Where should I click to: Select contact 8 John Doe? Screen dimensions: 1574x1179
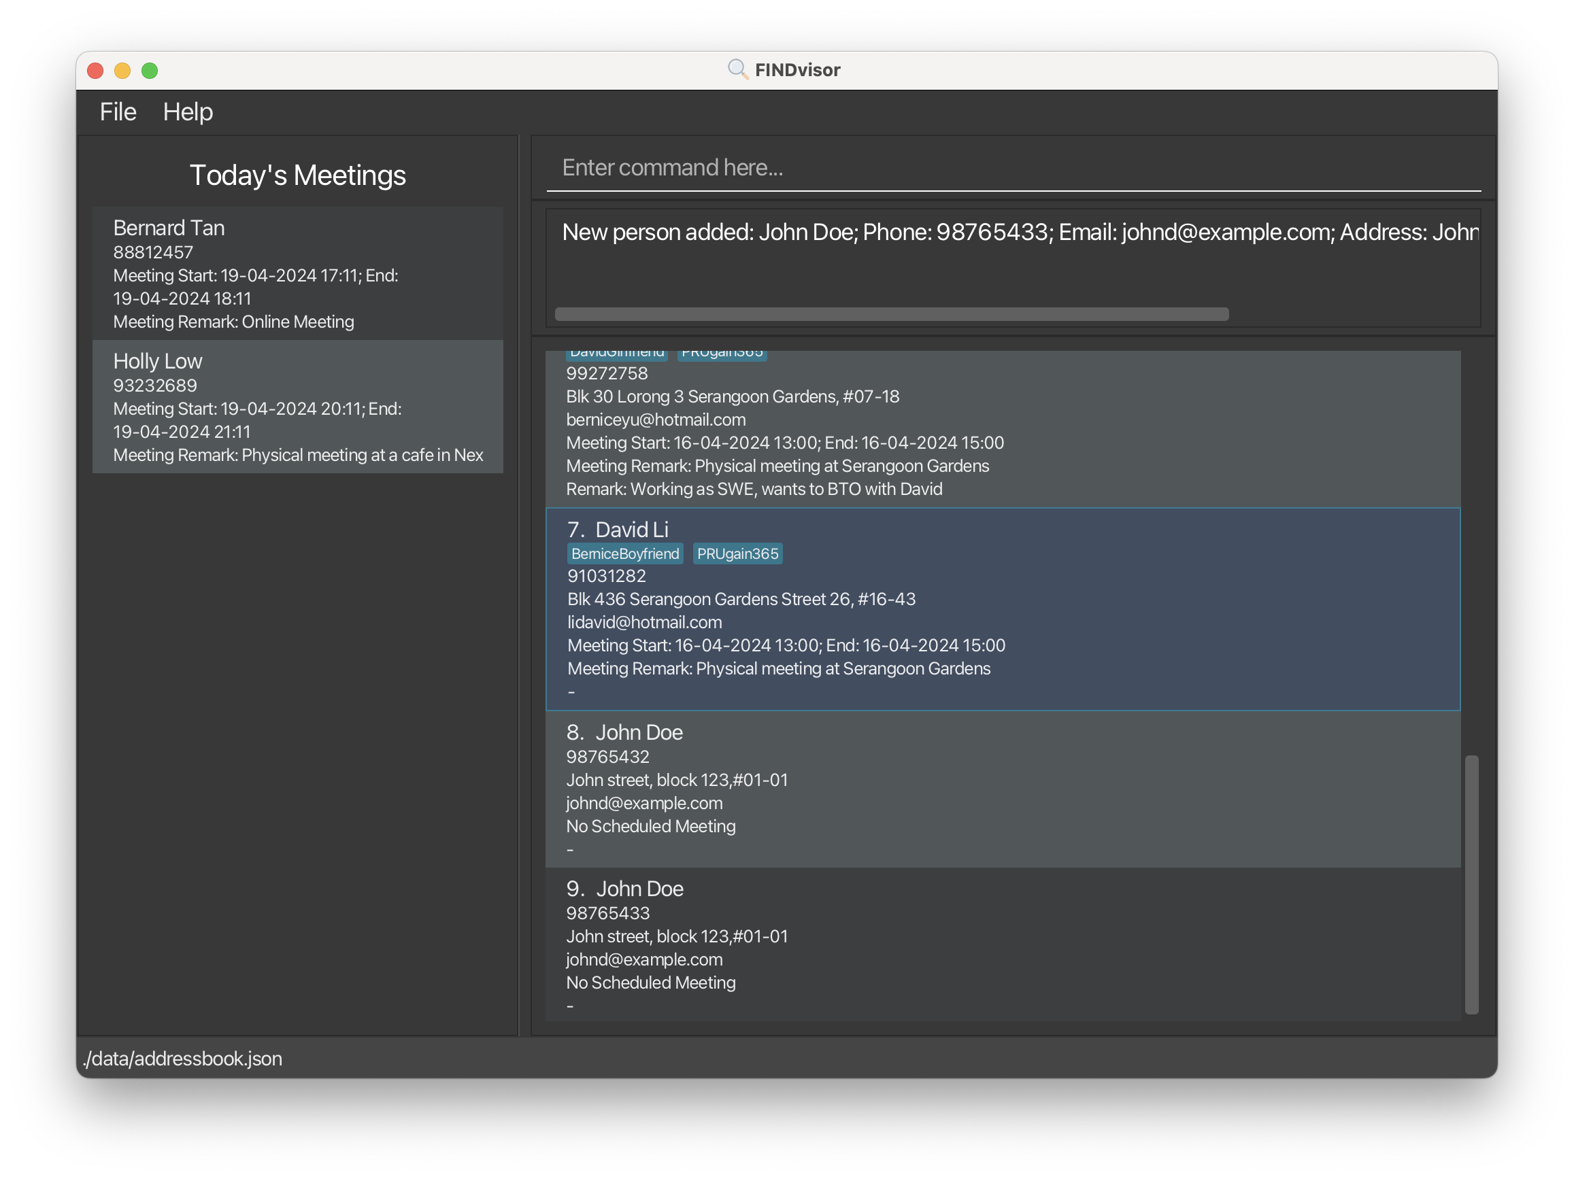tap(1002, 789)
